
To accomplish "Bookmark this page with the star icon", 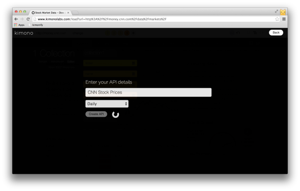I will 277,19.
